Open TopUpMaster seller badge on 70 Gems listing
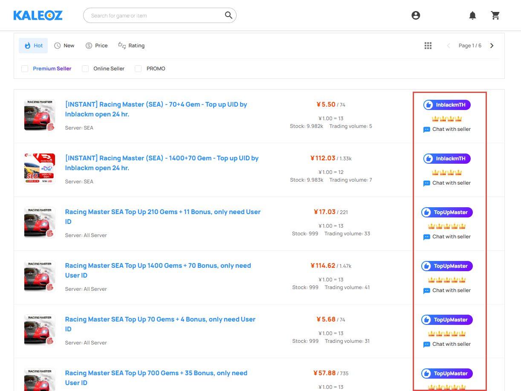Screen dimensions: 521x391 click(x=447, y=320)
